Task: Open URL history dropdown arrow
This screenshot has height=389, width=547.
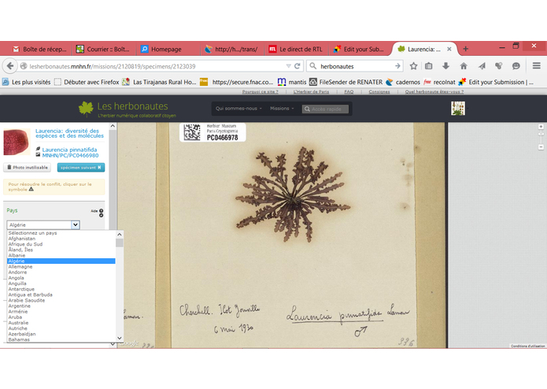Action: [289, 66]
